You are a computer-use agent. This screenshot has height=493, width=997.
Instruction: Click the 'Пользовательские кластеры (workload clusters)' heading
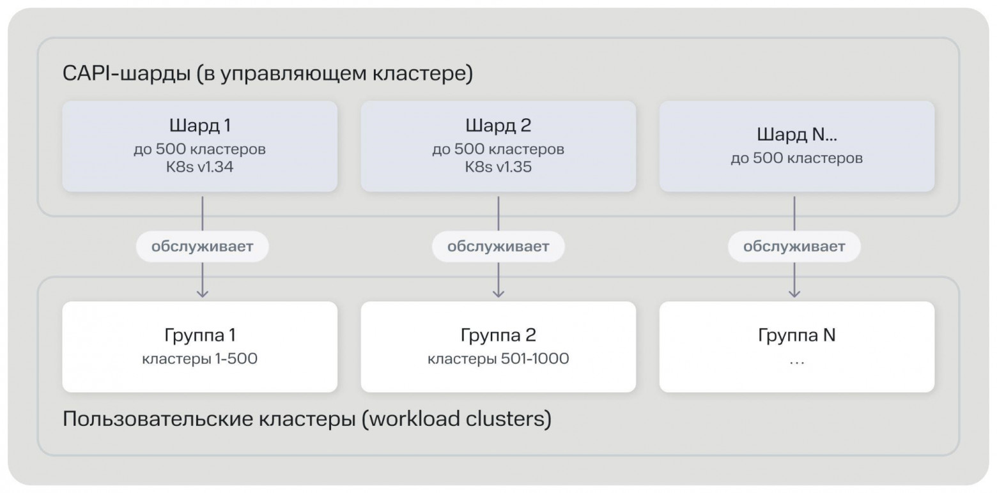[307, 420]
